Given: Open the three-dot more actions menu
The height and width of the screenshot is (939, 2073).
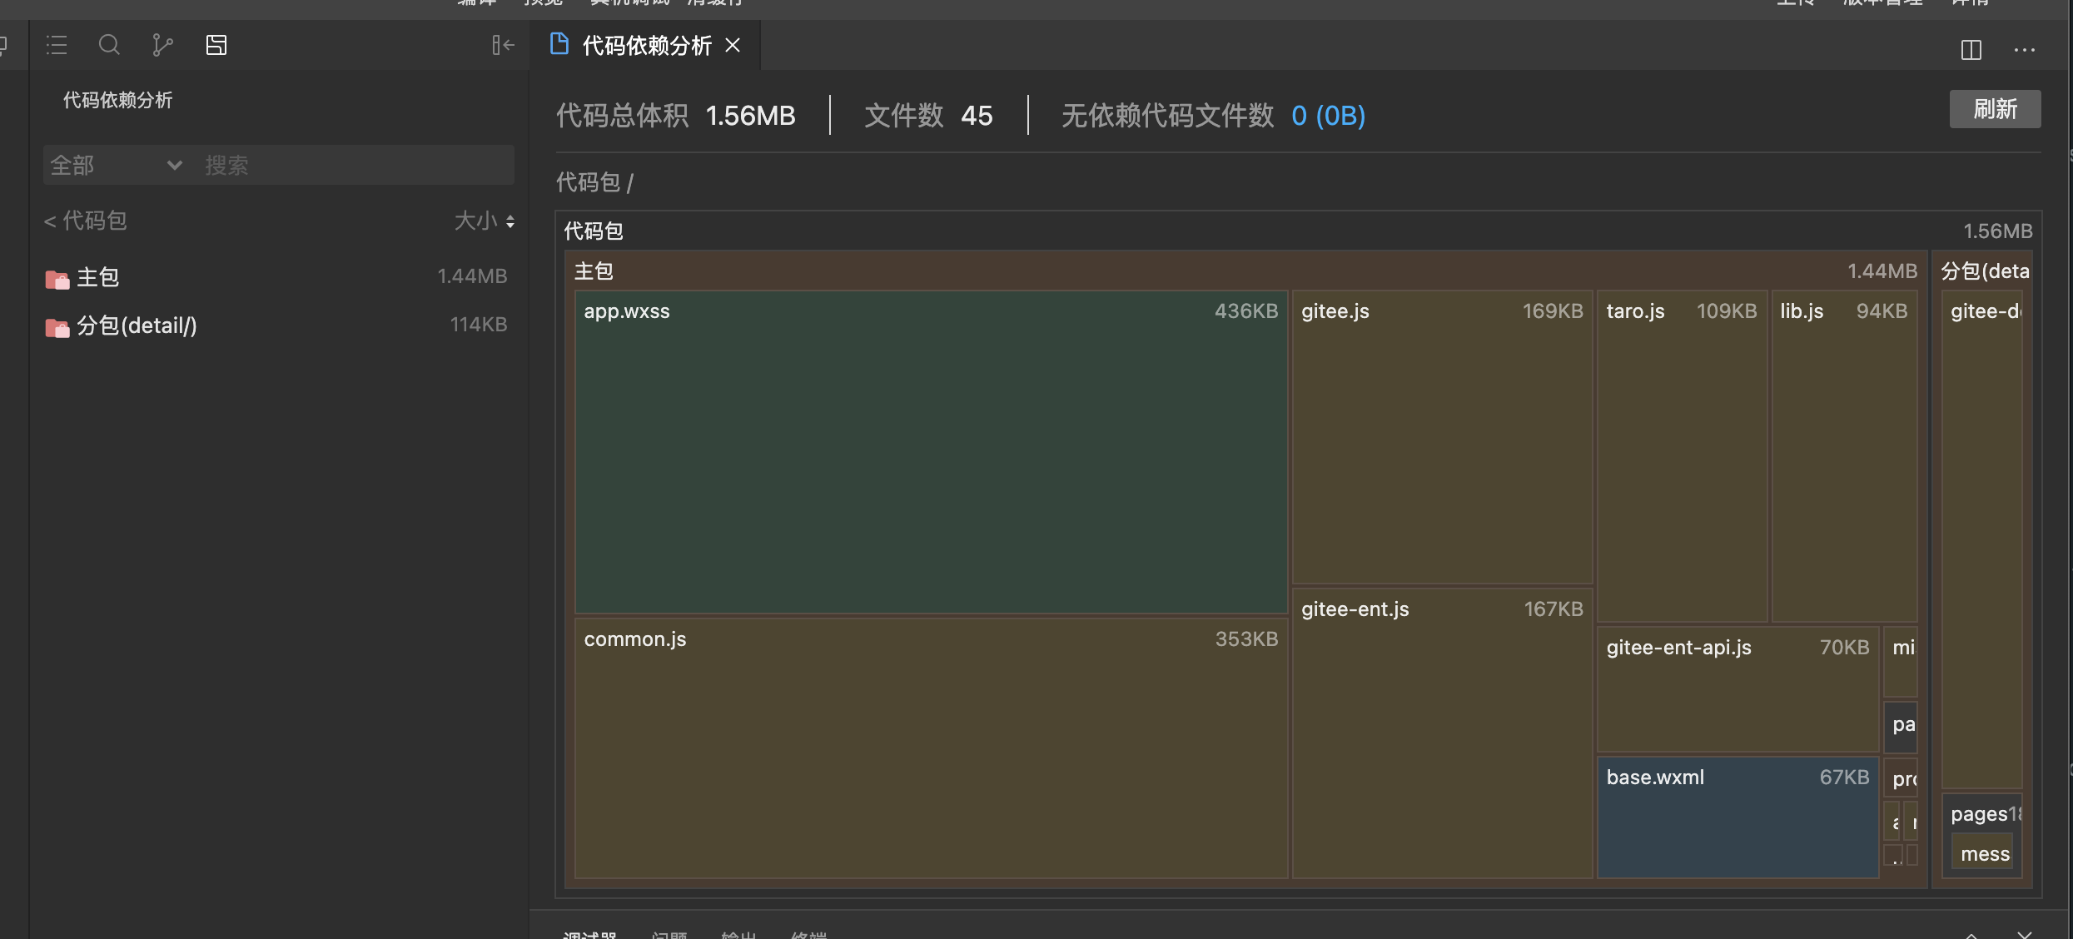Looking at the screenshot, I should pos(2024,50).
